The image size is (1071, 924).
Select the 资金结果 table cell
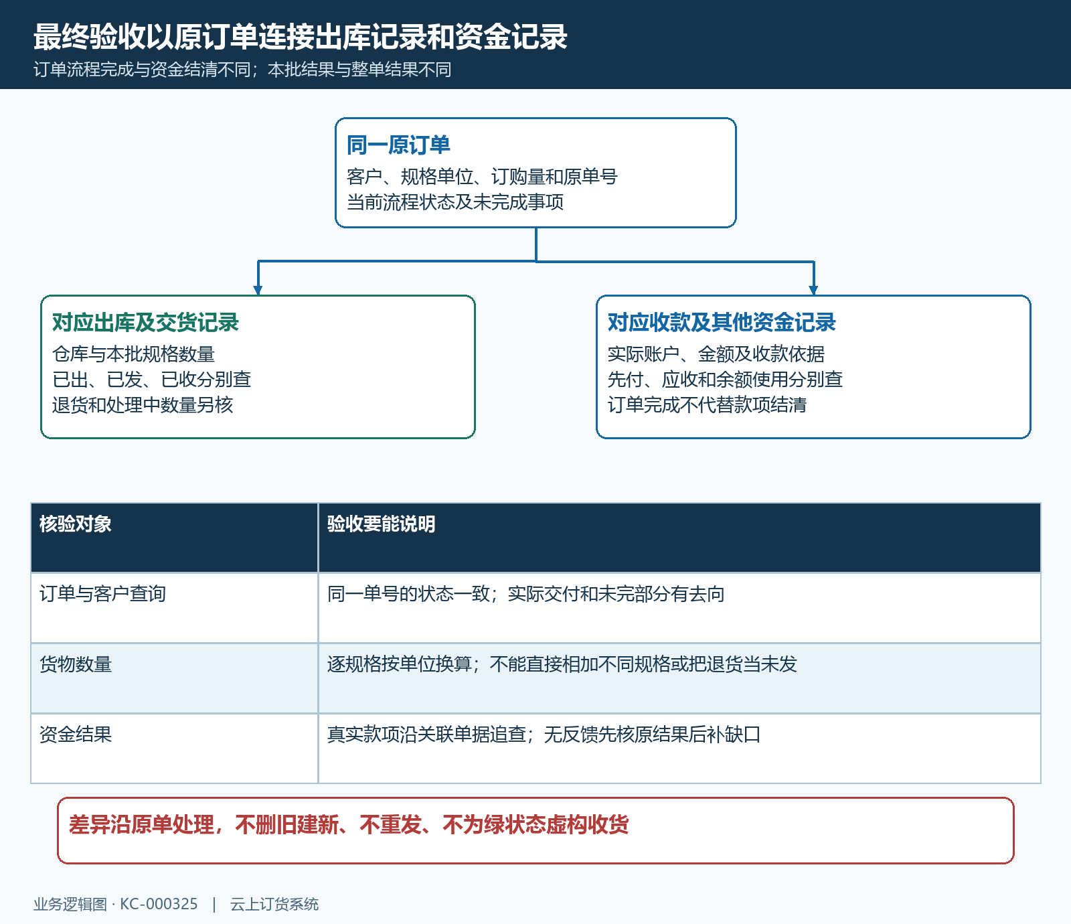coord(174,749)
